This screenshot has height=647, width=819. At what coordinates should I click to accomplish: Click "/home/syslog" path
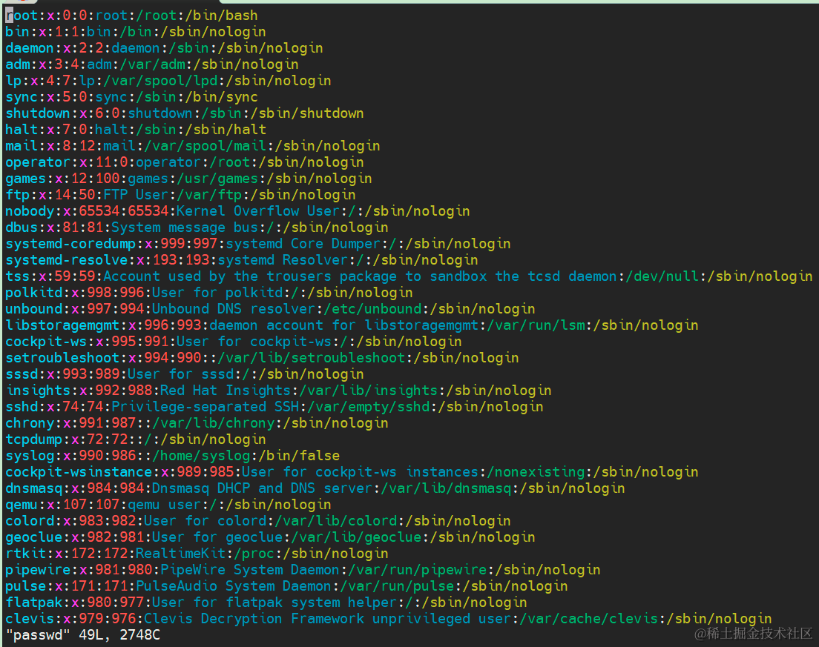coord(201,456)
